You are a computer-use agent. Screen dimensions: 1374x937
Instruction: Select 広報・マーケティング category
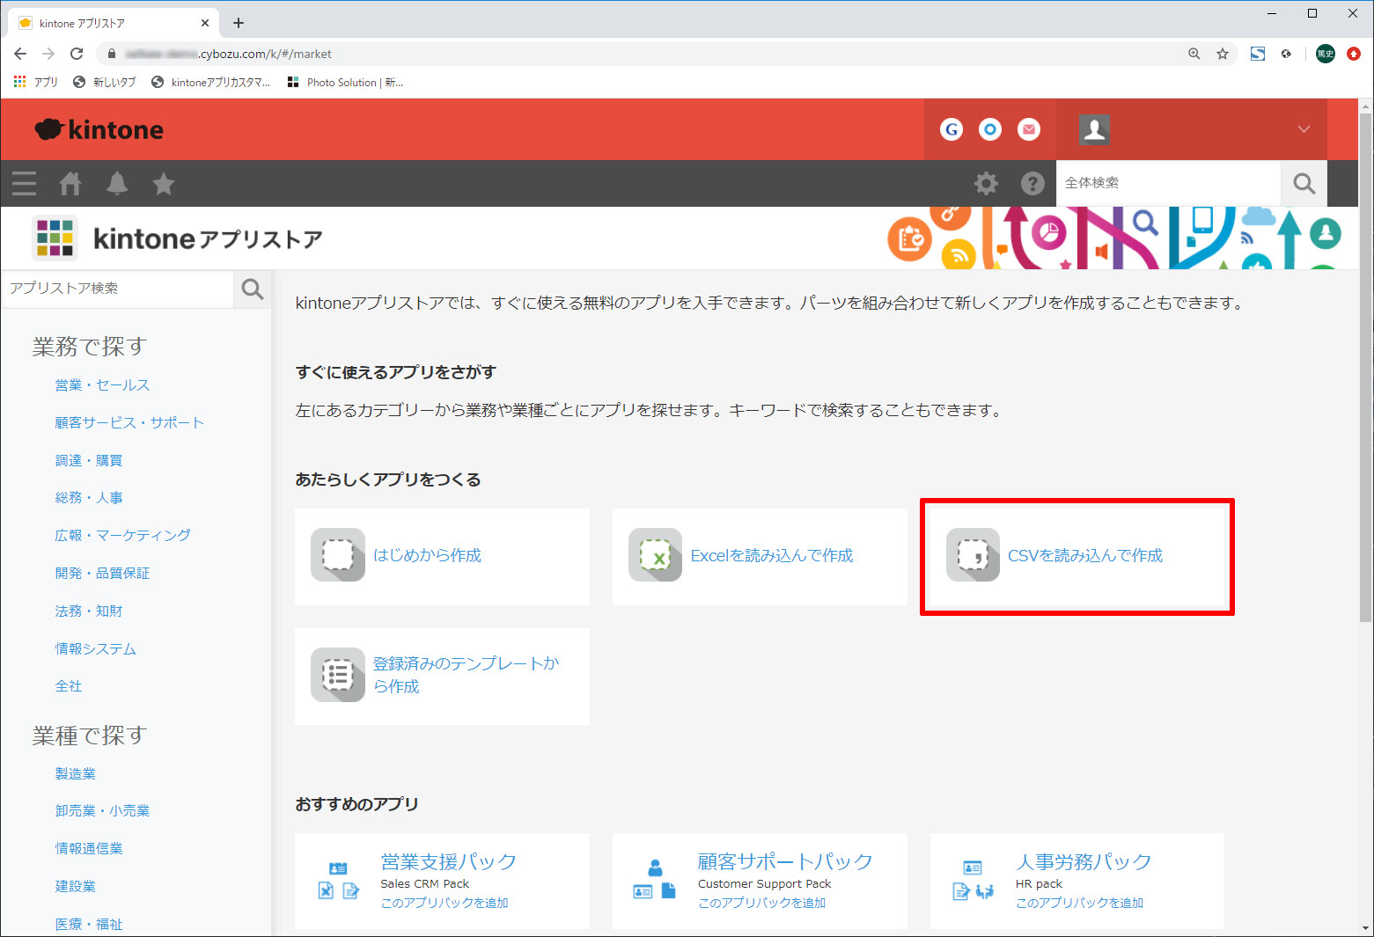pyautogui.click(x=122, y=535)
